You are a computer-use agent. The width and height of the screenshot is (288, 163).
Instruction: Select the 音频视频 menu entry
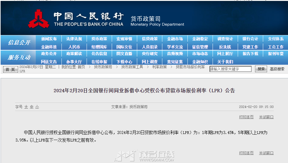tap(175, 54)
